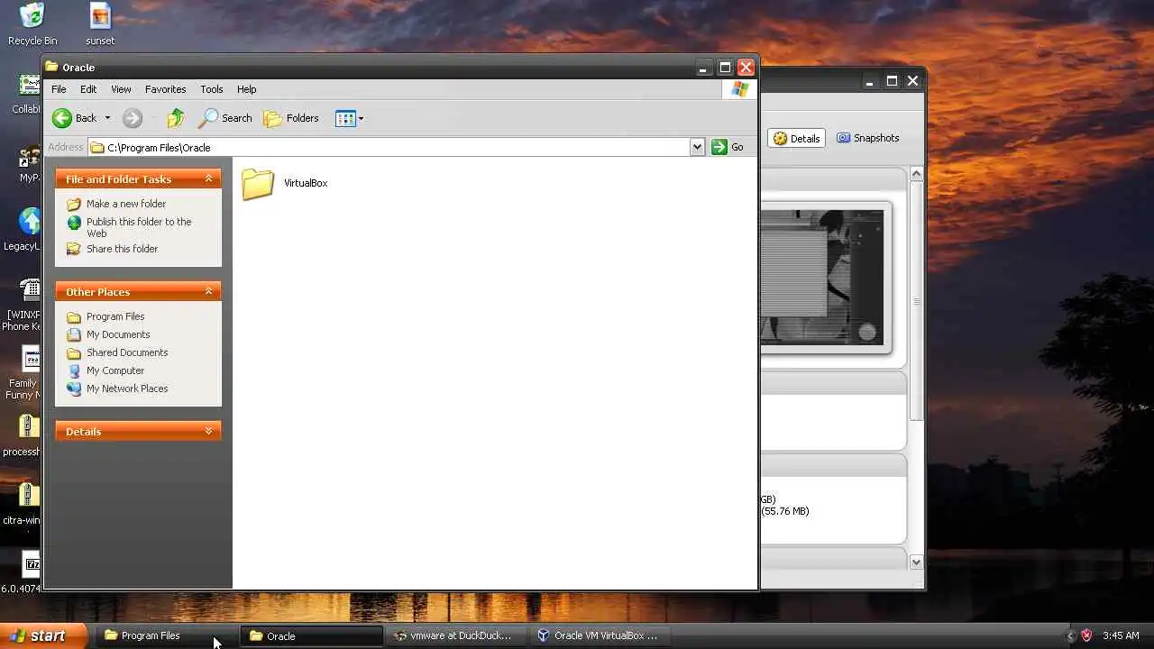Switch to Program Files taskbar button
1154x649 pixels.
pyautogui.click(x=165, y=635)
